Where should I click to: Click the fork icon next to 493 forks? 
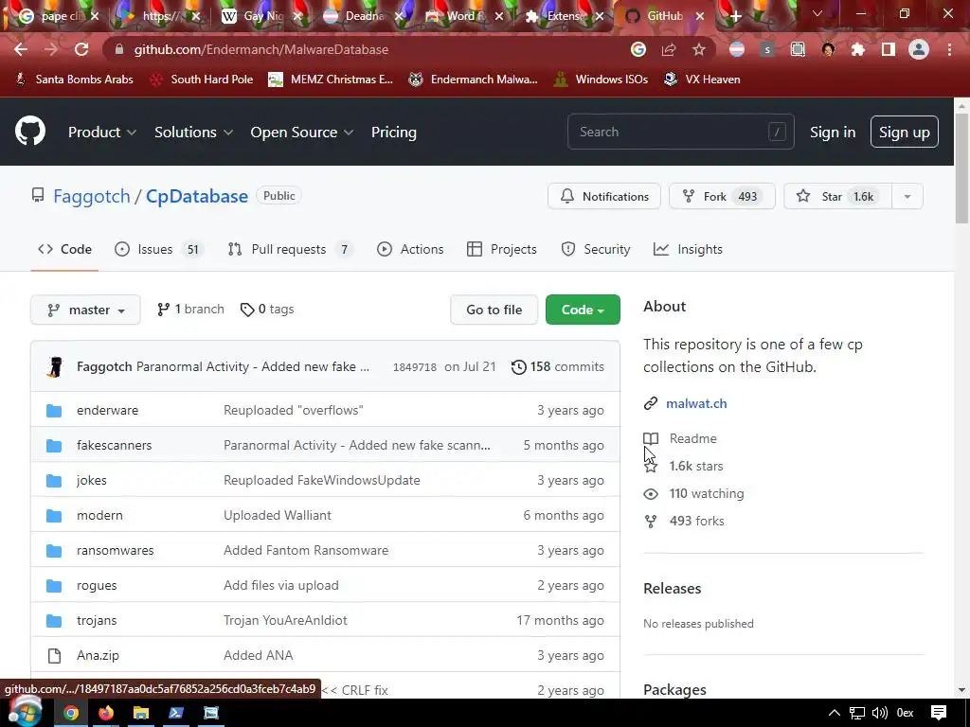[651, 522]
